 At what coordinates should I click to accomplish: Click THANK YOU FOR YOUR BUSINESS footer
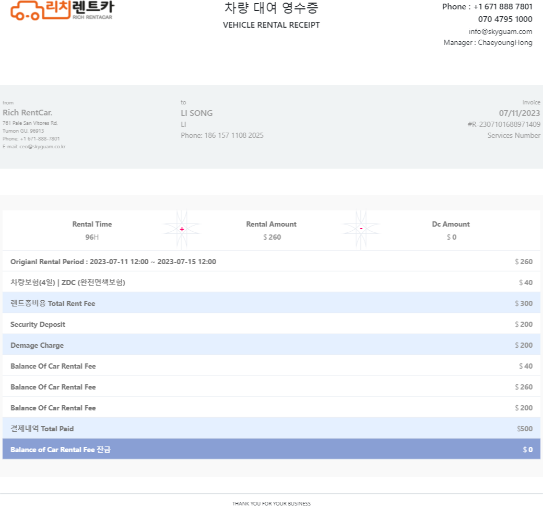pos(271,503)
